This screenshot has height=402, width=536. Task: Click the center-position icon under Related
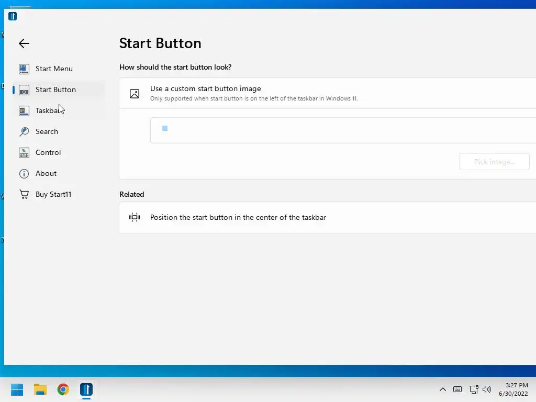coord(135,217)
